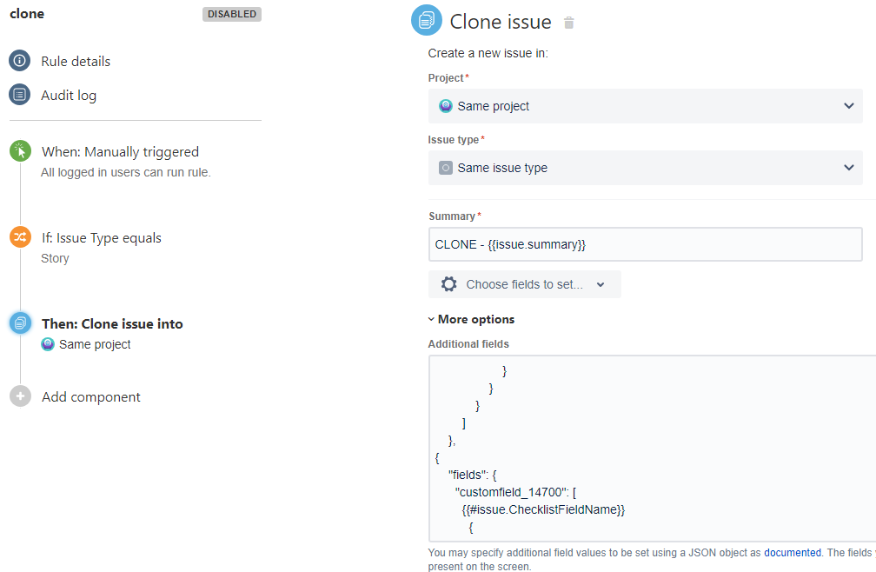Click the Add component plus icon
Image resolution: width=876 pixels, height=572 pixels.
19,396
